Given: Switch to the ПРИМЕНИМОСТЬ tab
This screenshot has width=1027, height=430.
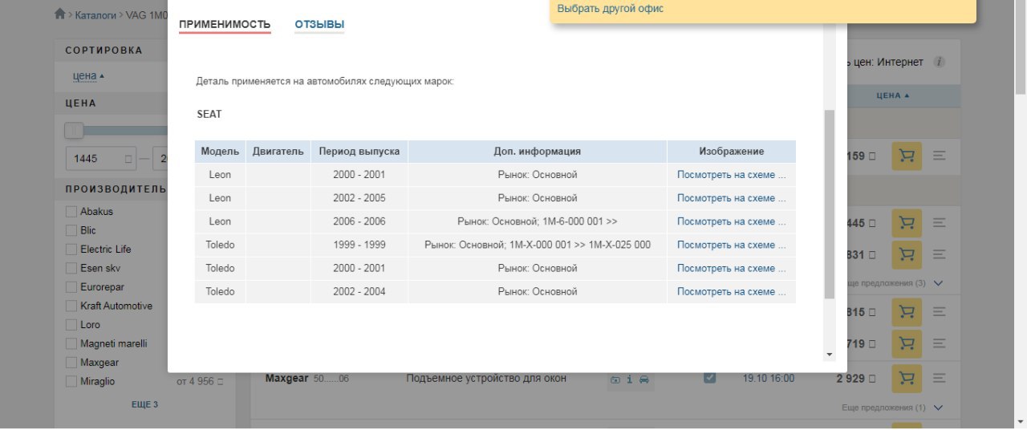Looking at the screenshot, I should point(225,25).
